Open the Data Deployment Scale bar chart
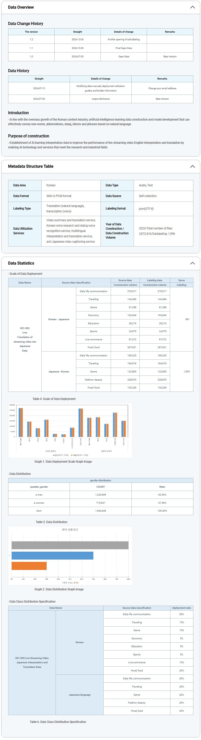This screenshot has width=201, height=740. coord(70,430)
